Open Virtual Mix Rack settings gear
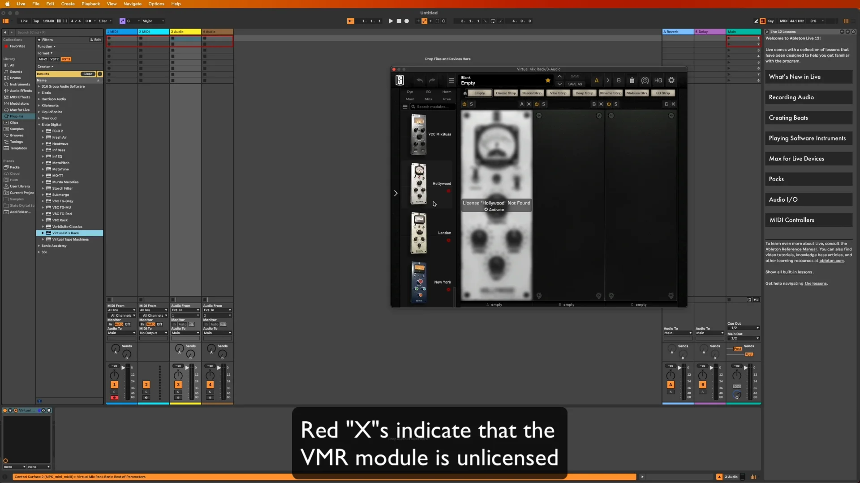 click(671, 80)
